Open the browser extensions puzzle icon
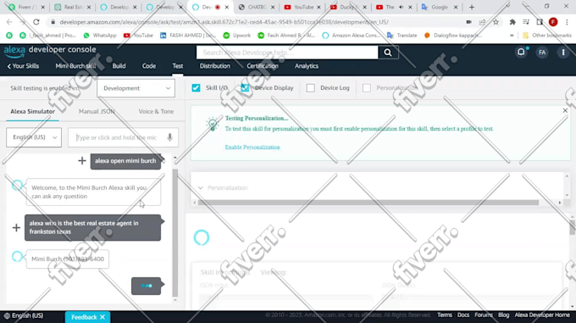Image resolution: width=576 pixels, height=323 pixels. point(512,22)
